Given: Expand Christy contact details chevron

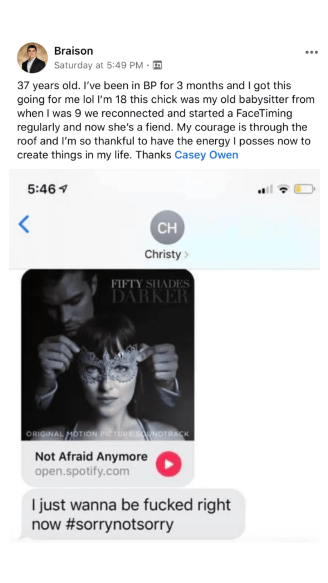Looking at the screenshot, I should tap(186, 254).
